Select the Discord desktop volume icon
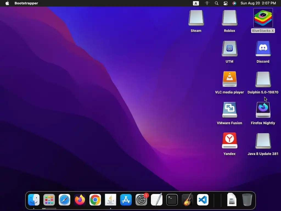The image size is (281, 211). pos(263,49)
